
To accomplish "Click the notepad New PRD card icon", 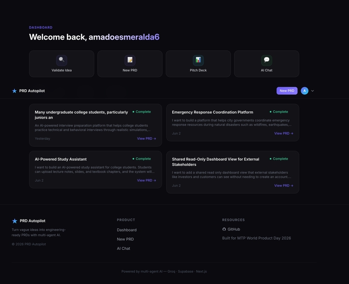I will tap(130, 60).
